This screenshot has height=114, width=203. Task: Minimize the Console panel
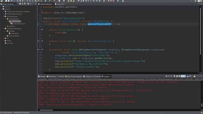(x=199, y=76)
